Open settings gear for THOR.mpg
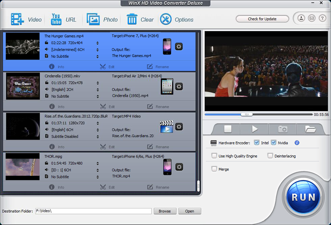This screenshot has width=331, height=225. (179, 167)
